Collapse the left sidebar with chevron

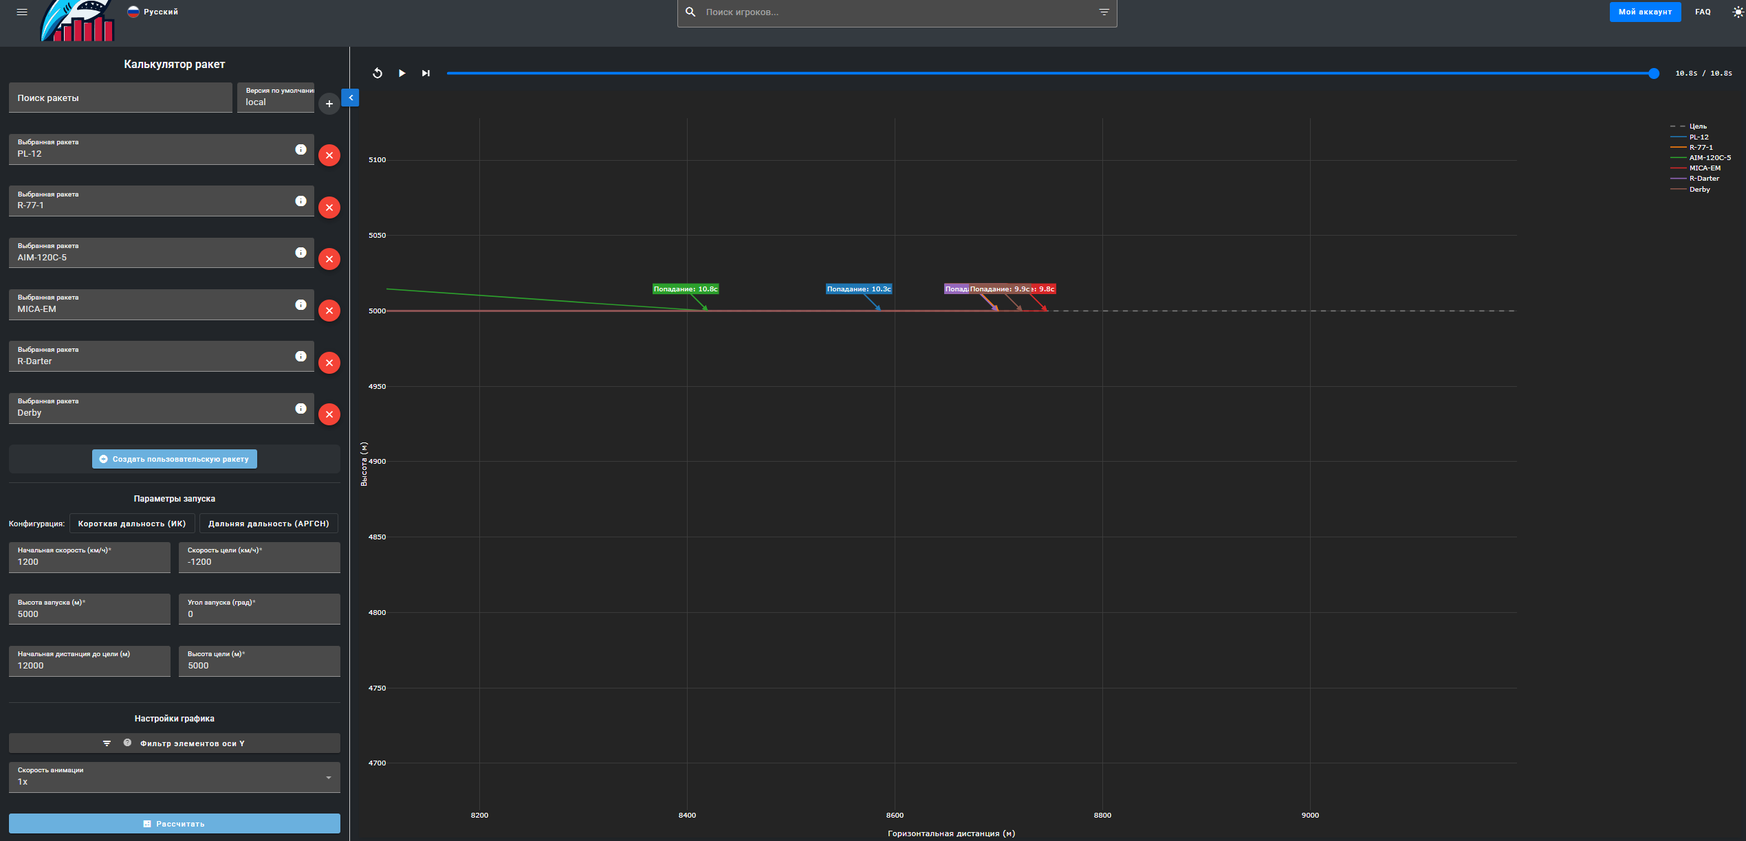(351, 98)
